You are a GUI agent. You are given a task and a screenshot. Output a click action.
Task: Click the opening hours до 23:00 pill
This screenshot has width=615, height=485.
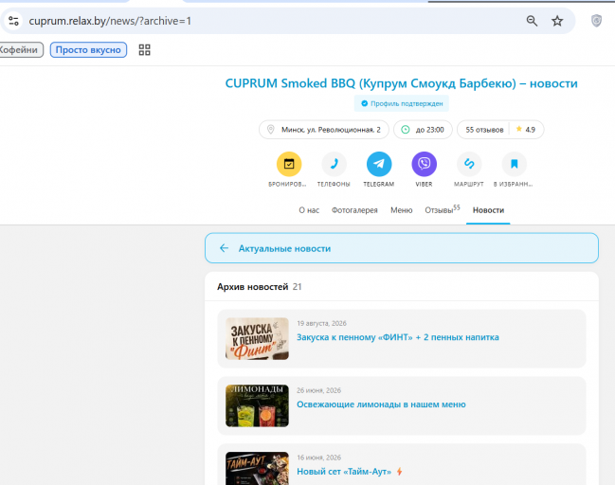coord(423,130)
